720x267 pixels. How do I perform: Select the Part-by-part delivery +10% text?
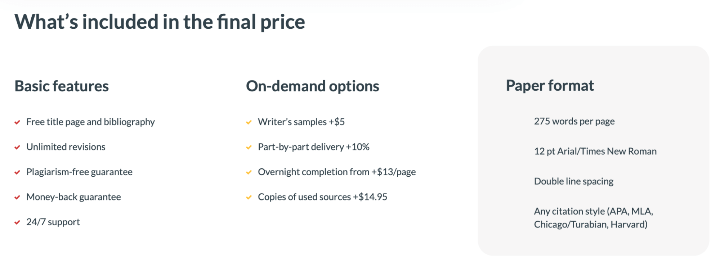click(313, 147)
